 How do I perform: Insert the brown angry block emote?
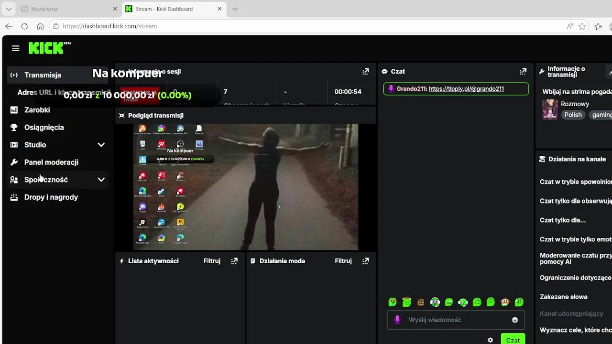[421, 302]
